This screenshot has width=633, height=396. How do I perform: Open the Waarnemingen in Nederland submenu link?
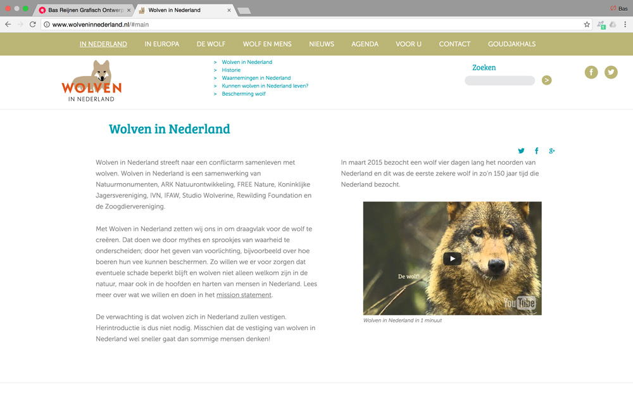pos(256,77)
